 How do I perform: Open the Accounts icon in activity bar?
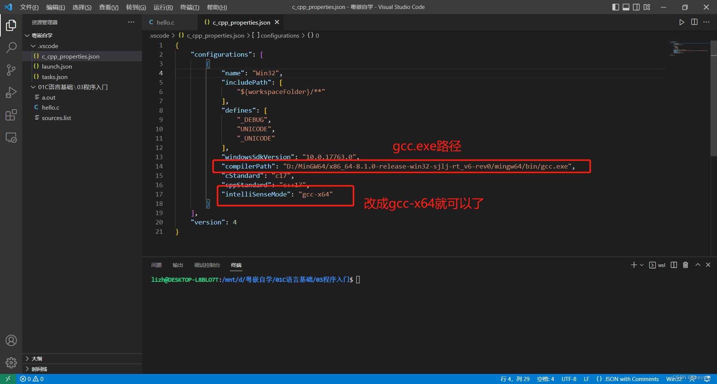[x=11, y=340]
